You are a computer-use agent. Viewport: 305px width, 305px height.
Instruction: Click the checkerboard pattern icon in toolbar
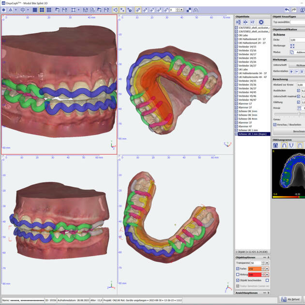coord(189,10)
